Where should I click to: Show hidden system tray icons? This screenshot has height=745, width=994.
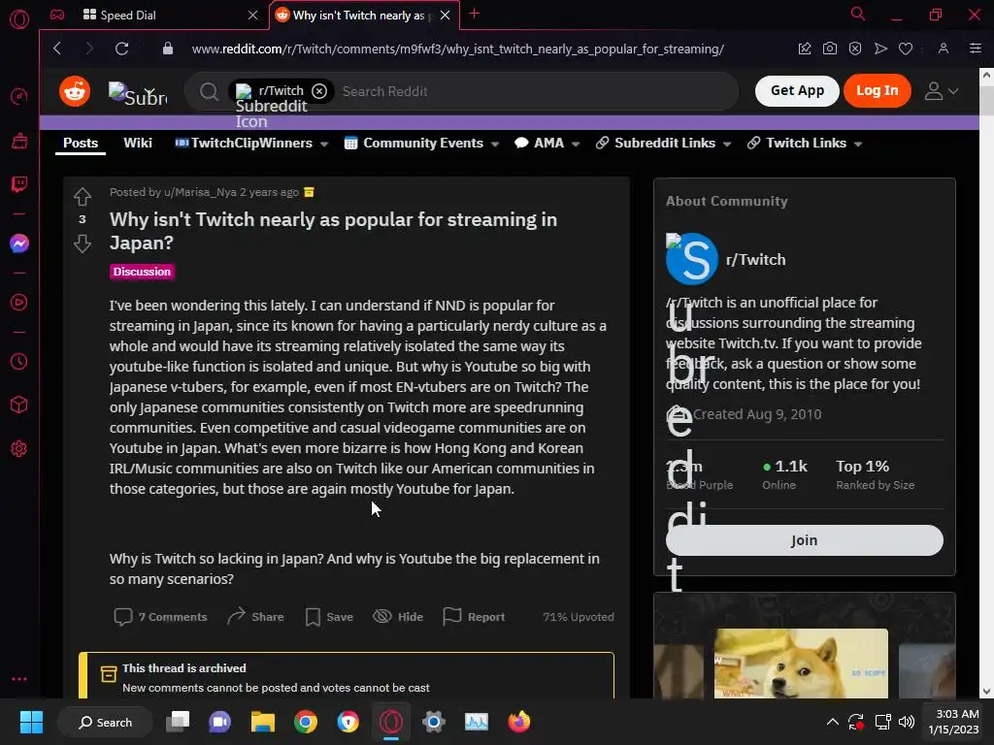pyautogui.click(x=832, y=722)
